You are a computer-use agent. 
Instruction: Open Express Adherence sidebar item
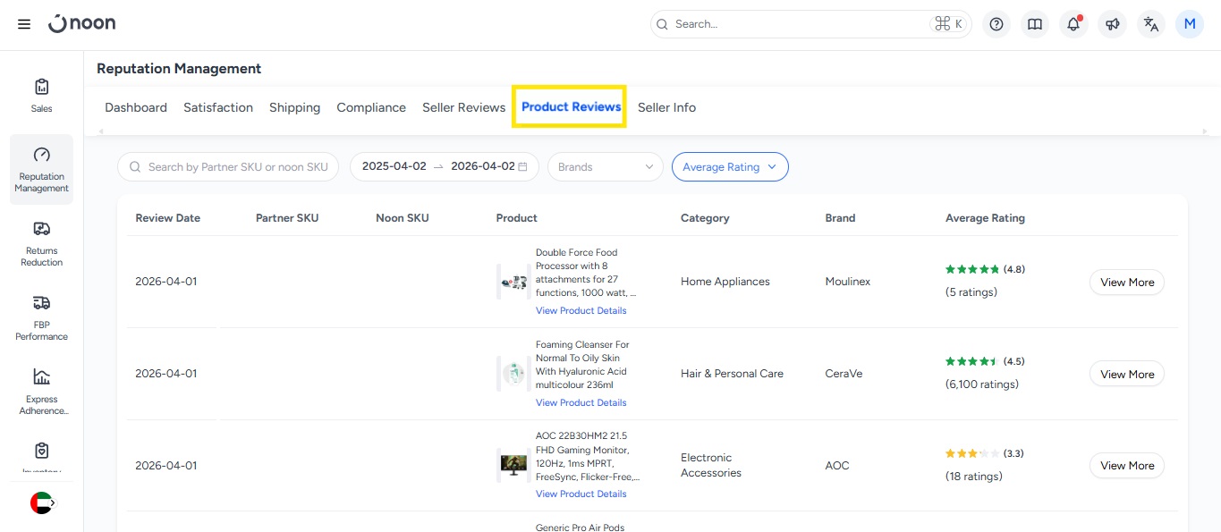pyautogui.click(x=41, y=392)
